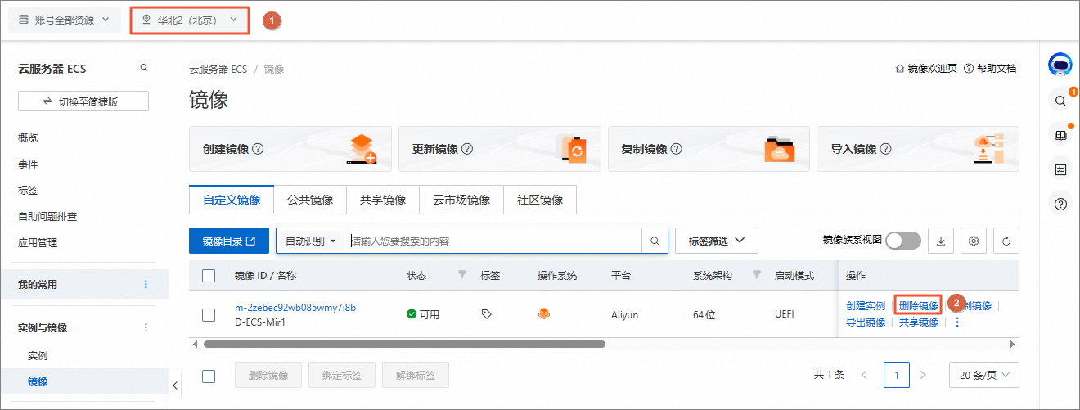The height and width of the screenshot is (410, 1080).
Task: Click help icon beside 更新镜像
Action: 467,149
